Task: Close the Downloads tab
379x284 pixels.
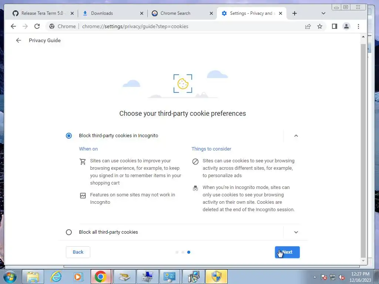Action: click(x=142, y=13)
